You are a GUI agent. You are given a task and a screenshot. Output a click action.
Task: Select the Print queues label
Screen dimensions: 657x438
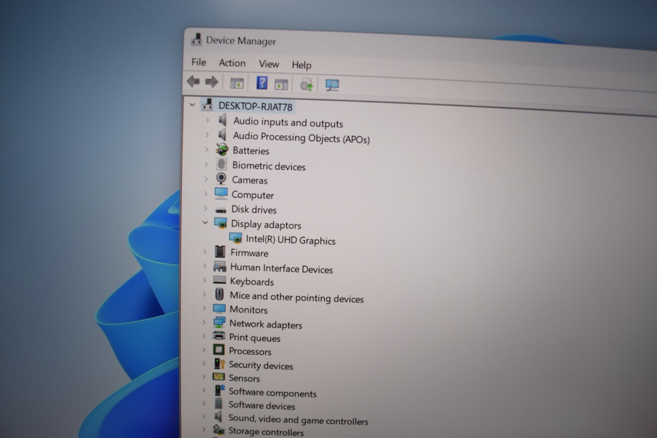coord(255,338)
